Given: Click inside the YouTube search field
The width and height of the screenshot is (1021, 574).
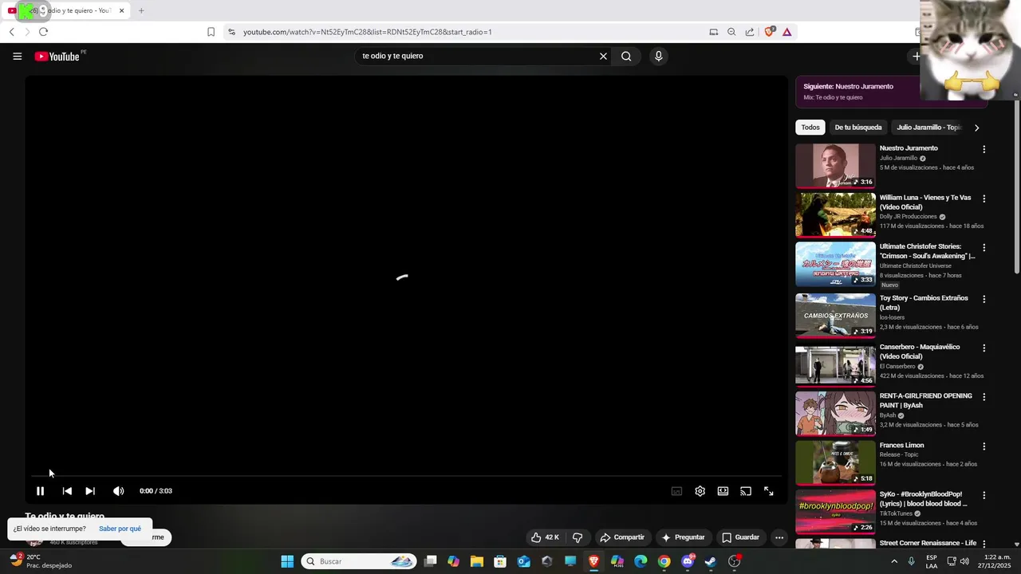Looking at the screenshot, I should coord(479,56).
